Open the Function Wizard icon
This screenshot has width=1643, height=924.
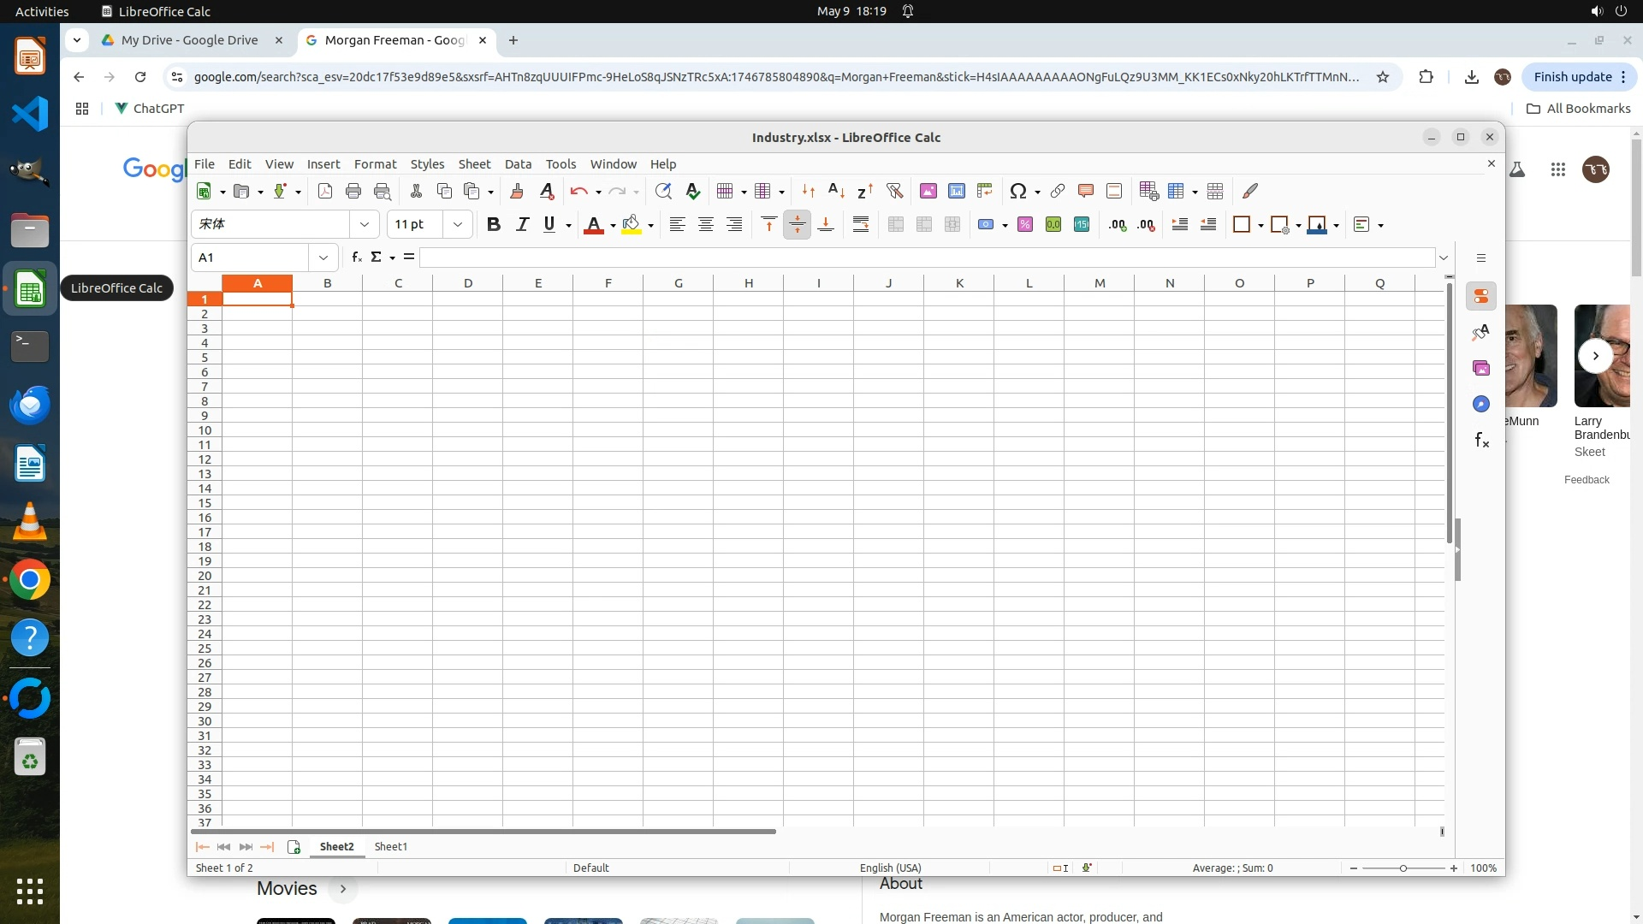point(356,257)
